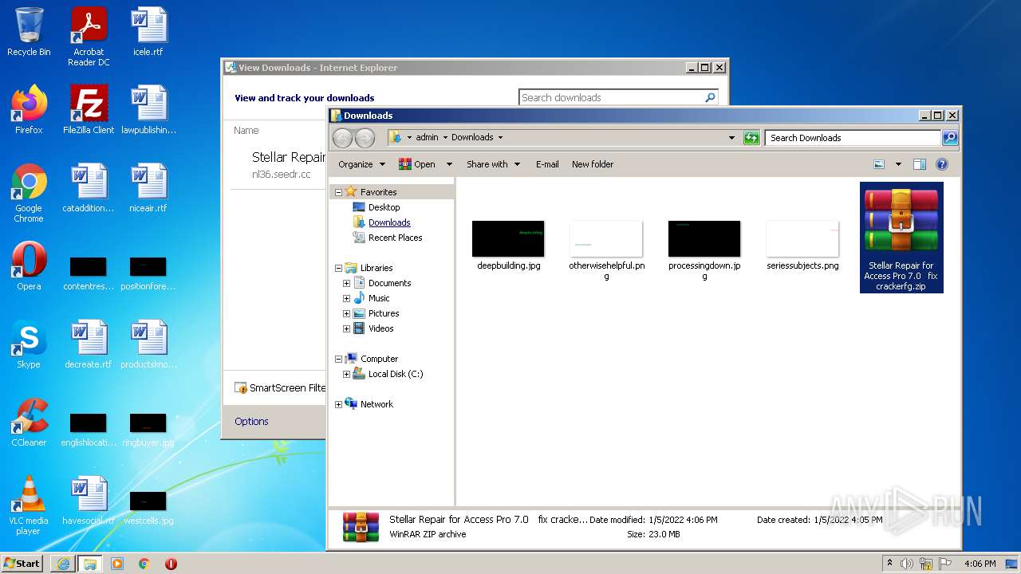1021x574 pixels.
Task: Click the clock in system tray
Action: 979,564
